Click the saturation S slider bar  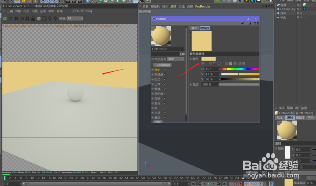pyautogui.click(x=240, y=74)
